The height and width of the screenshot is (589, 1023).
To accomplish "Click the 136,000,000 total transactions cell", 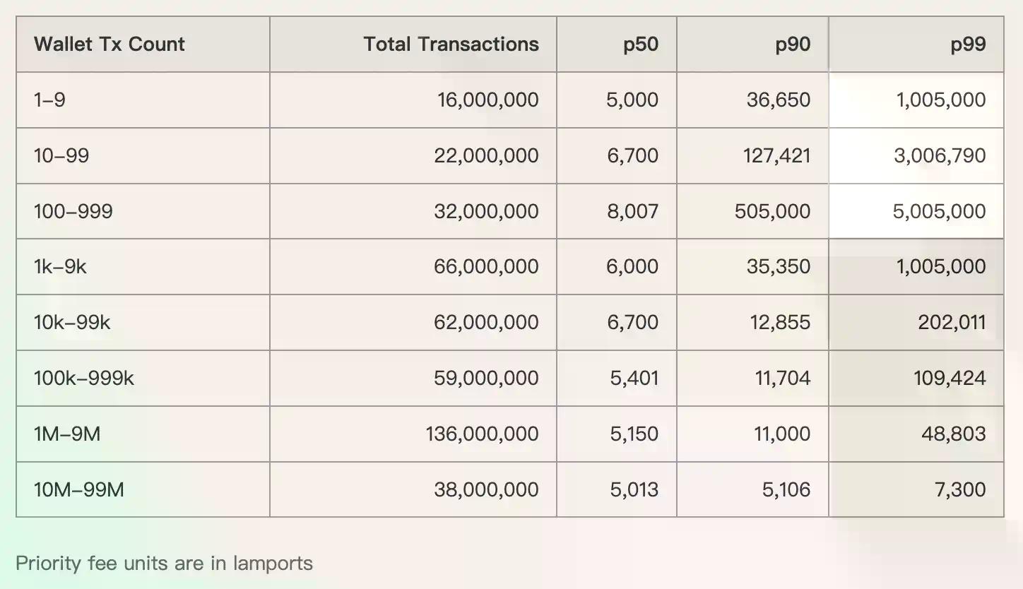I will (482, 434).
